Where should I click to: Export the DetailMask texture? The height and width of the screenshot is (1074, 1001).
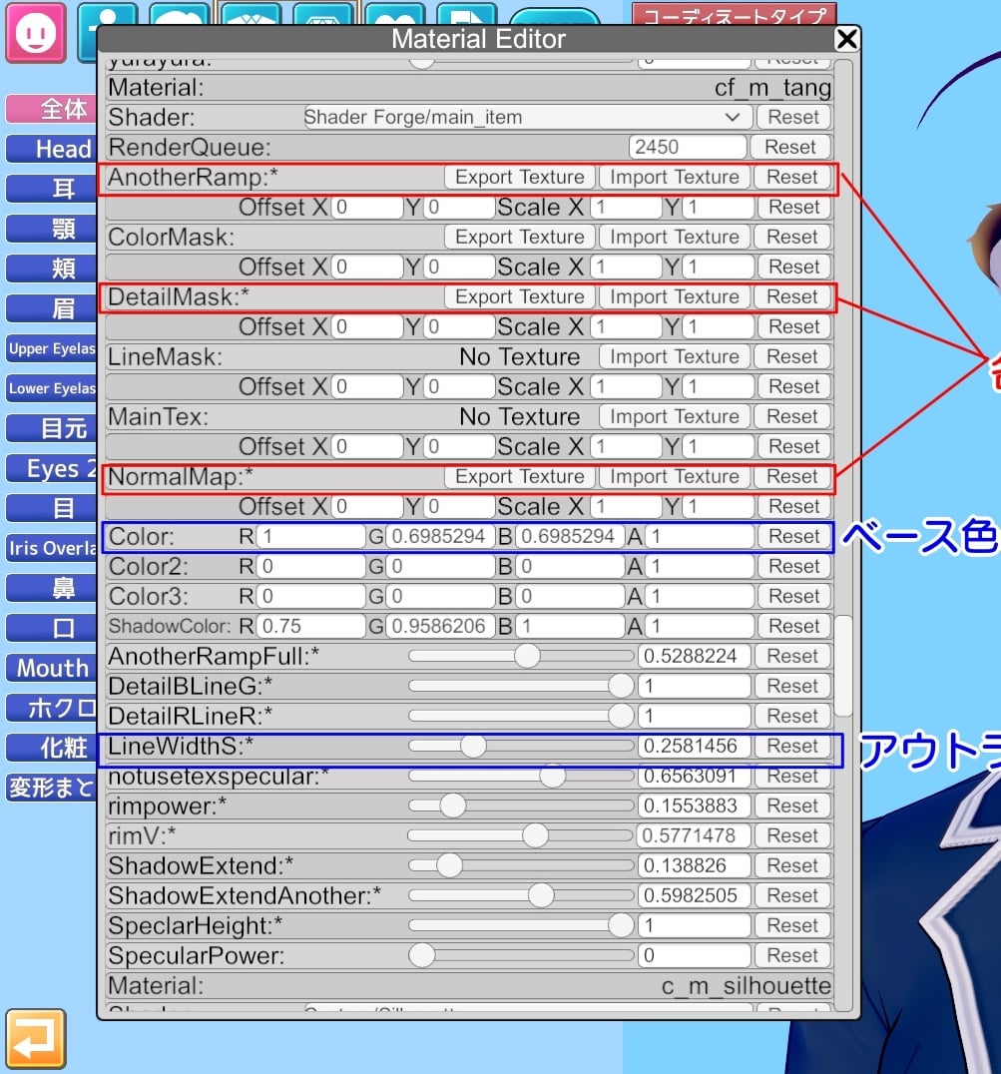(x=520, y=297)
